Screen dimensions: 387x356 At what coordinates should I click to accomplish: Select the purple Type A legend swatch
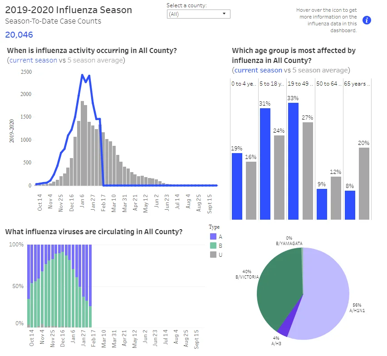click(x=213, y=237)
